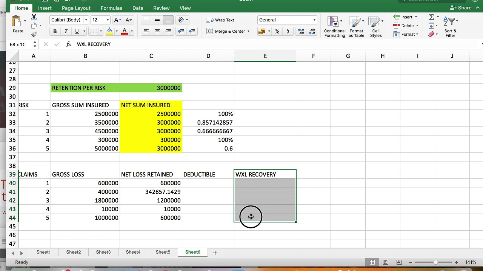Expand Merge & Center options arrow
Image resolution: width=483 pixels, height=271 pixels.
[x=248, y=31]
